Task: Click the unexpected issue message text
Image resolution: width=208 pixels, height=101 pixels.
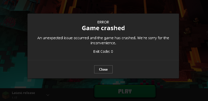Action: tap(103, 40)
